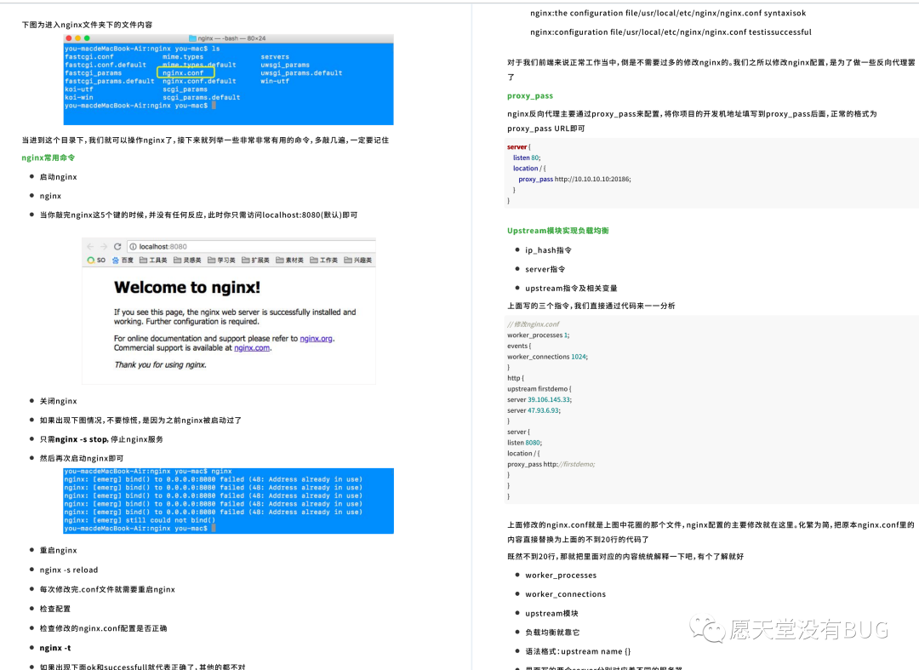Follow the nginx.com link
The height and width of the screenshot is (670, 919).
coord(252,348)
